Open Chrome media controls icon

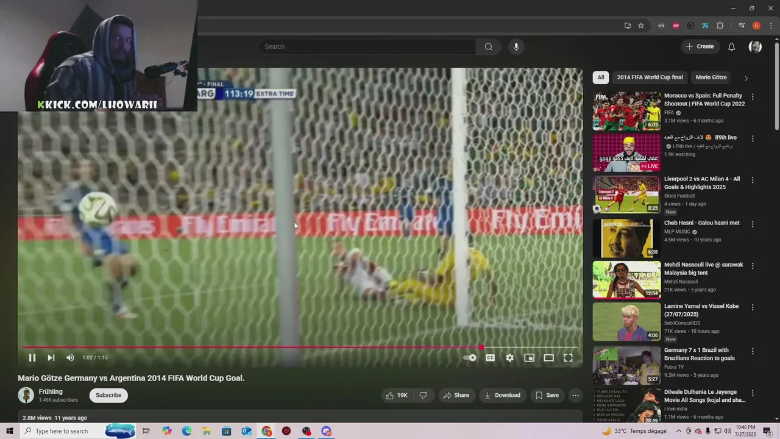742,26
